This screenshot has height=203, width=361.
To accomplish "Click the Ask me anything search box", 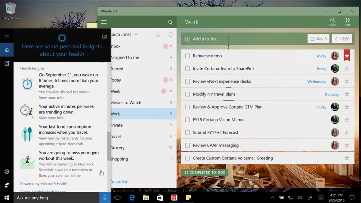I will coord(57,198).
